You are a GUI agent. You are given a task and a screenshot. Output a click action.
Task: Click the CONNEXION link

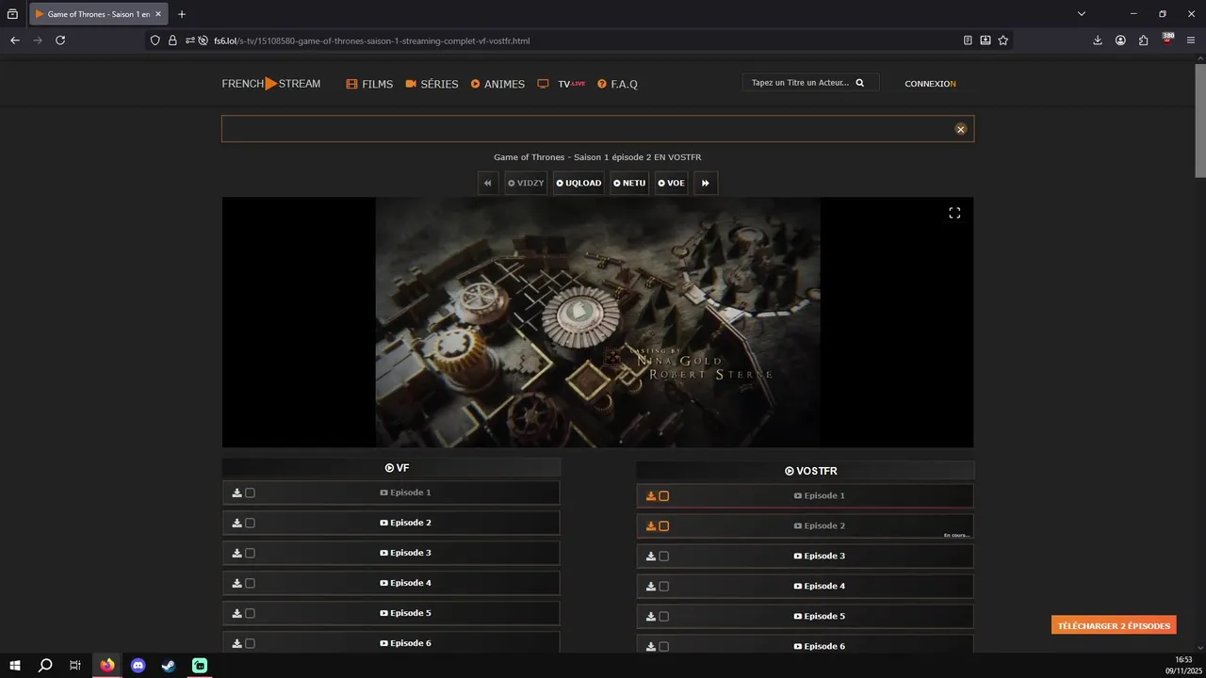930,84
